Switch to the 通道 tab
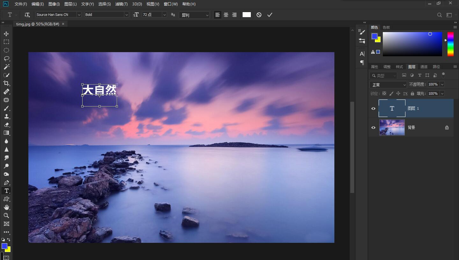 424,66
